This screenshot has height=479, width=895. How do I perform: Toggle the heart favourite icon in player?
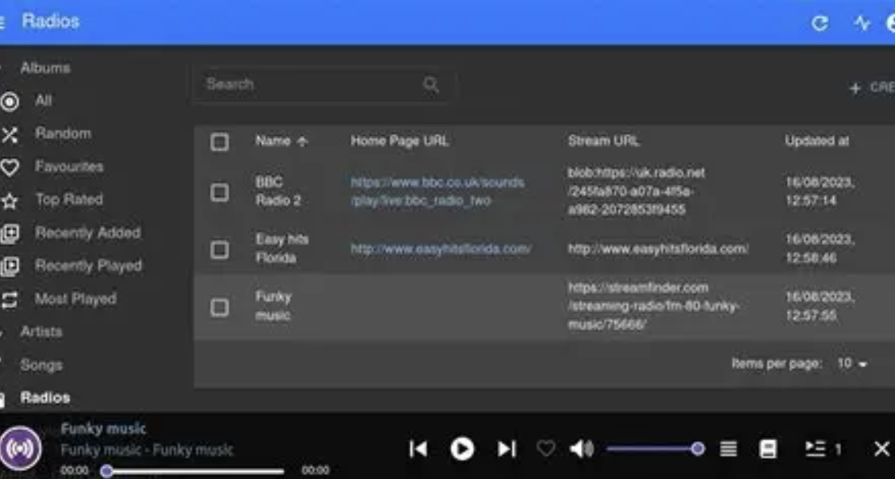(546, 449)
